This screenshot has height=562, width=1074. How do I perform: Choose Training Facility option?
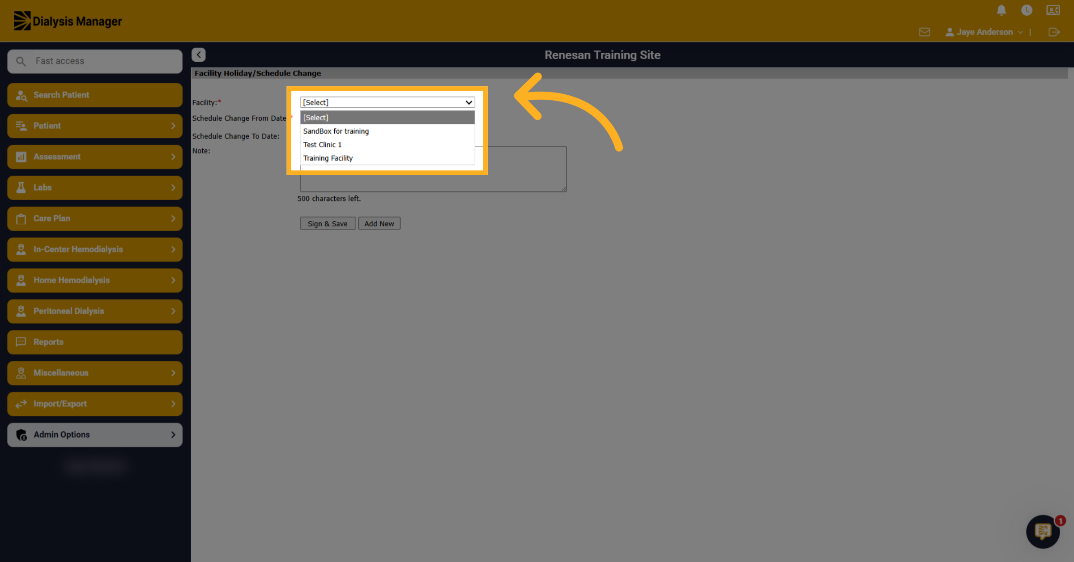tap(387, 158)
